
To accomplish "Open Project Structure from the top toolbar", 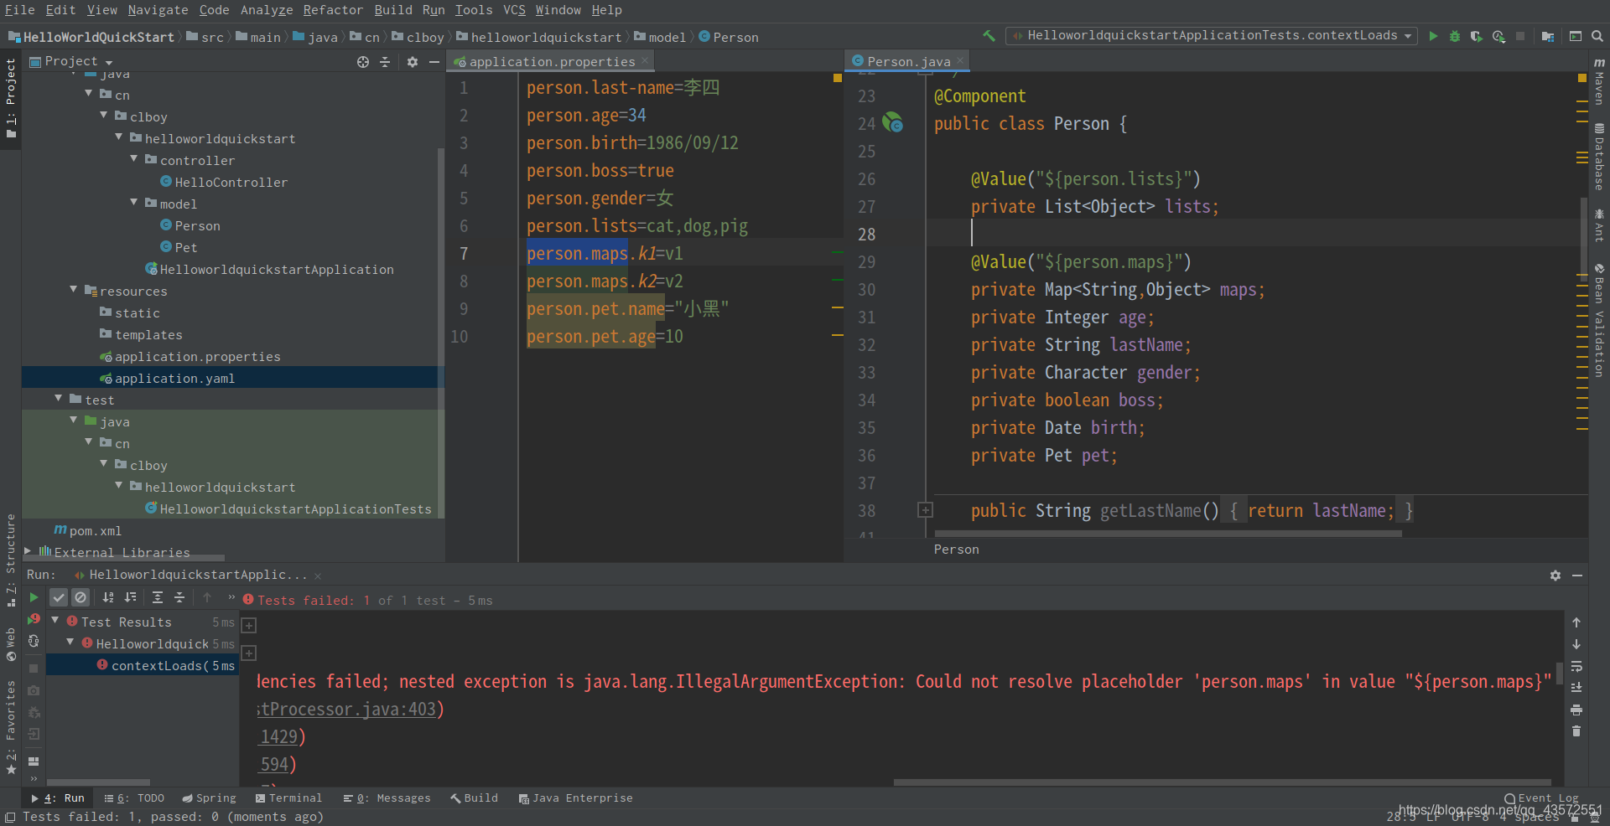I will [1548, 36].
